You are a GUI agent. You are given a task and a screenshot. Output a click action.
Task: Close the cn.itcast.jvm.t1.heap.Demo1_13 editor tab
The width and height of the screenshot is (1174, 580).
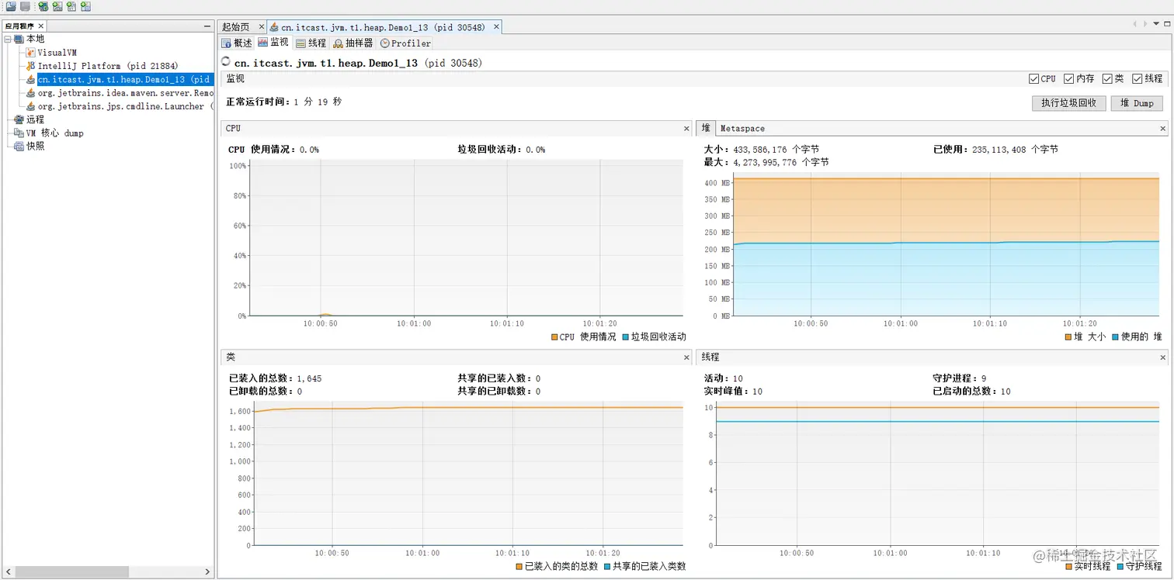[496, 27]
